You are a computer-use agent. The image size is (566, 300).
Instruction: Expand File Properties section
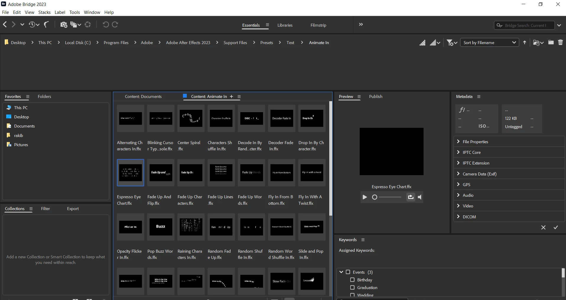click(x=458, y=141)
